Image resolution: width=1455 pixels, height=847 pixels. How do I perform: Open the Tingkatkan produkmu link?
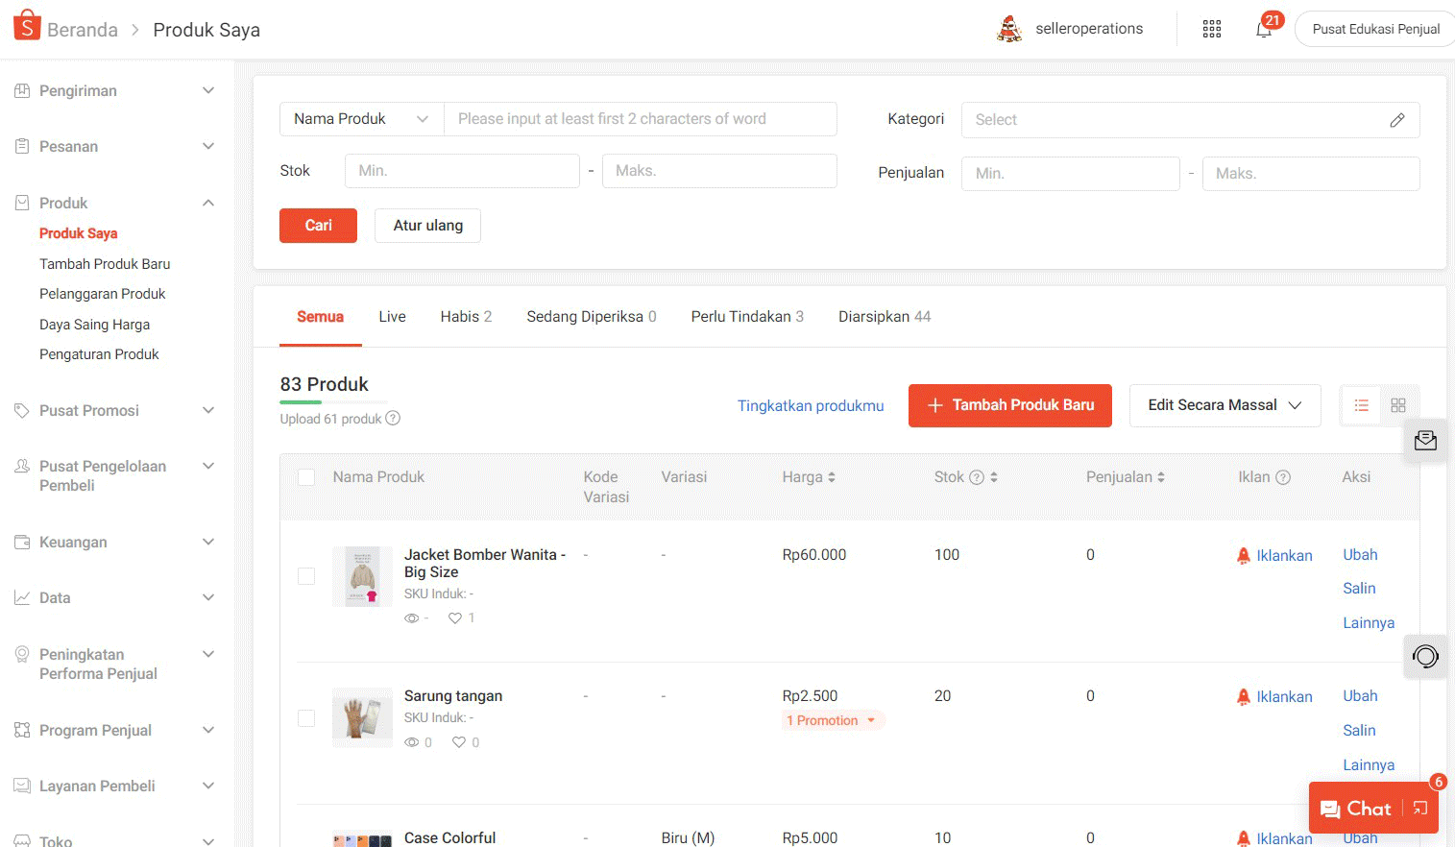click(x=811, y=405)
